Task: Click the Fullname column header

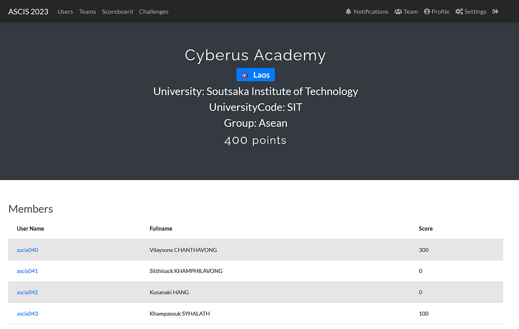Action: (x=161, y=228)
